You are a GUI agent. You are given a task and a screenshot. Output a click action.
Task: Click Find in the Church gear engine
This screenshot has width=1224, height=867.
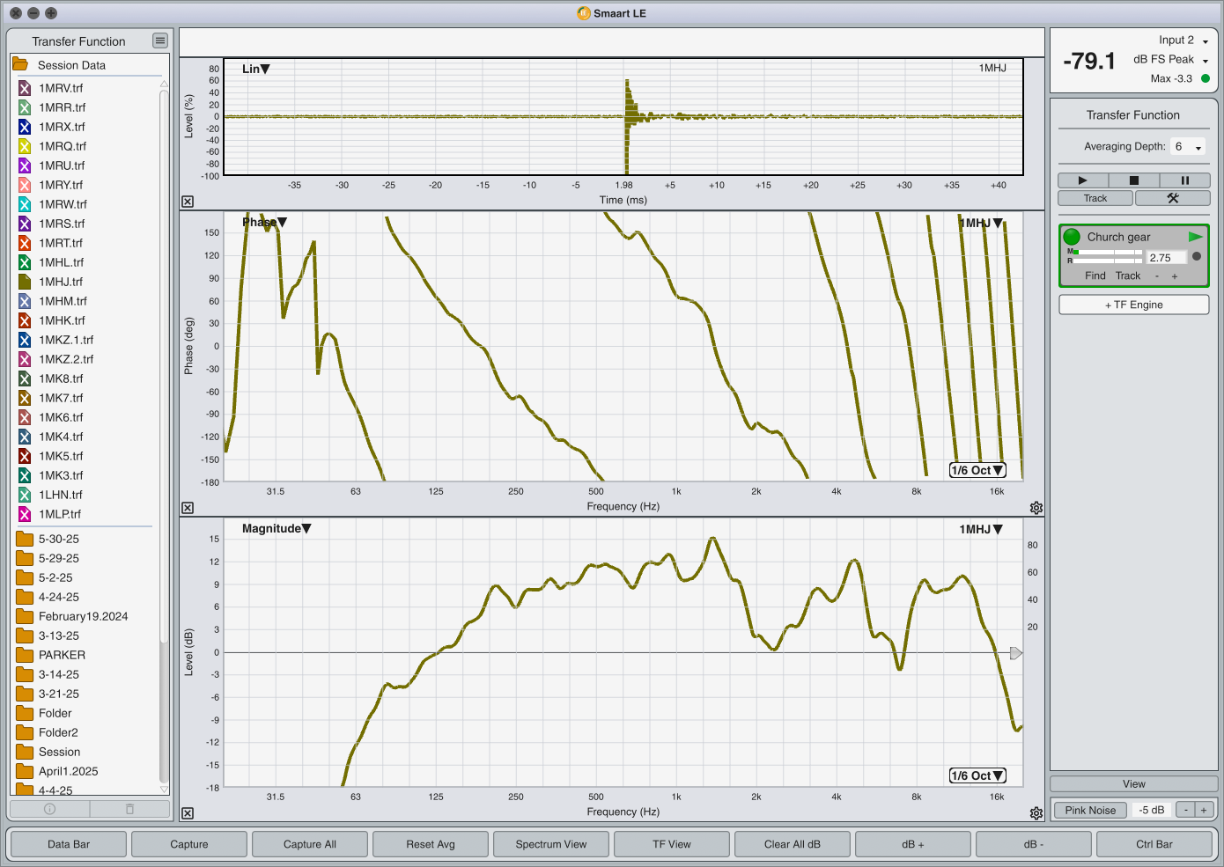tap(1095, 276)
